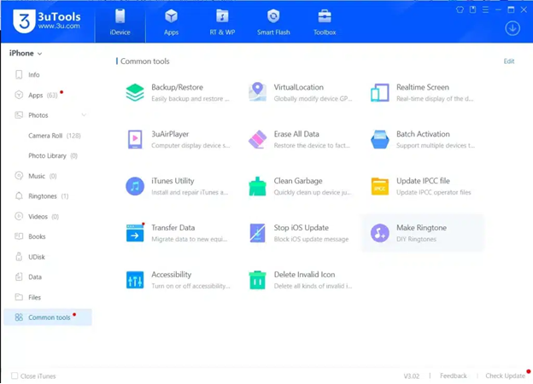Screen dimensions: 533x384
Task: Click the Erase All Data title text
Action: coord(296,134)
